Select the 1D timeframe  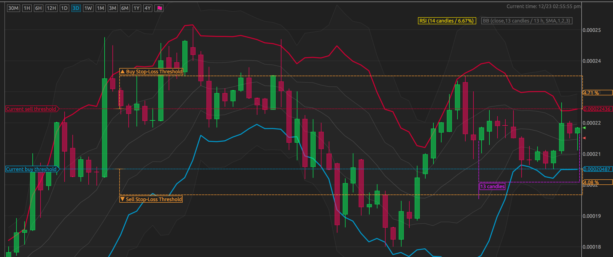pyautogui.click(x=64, y=8)
